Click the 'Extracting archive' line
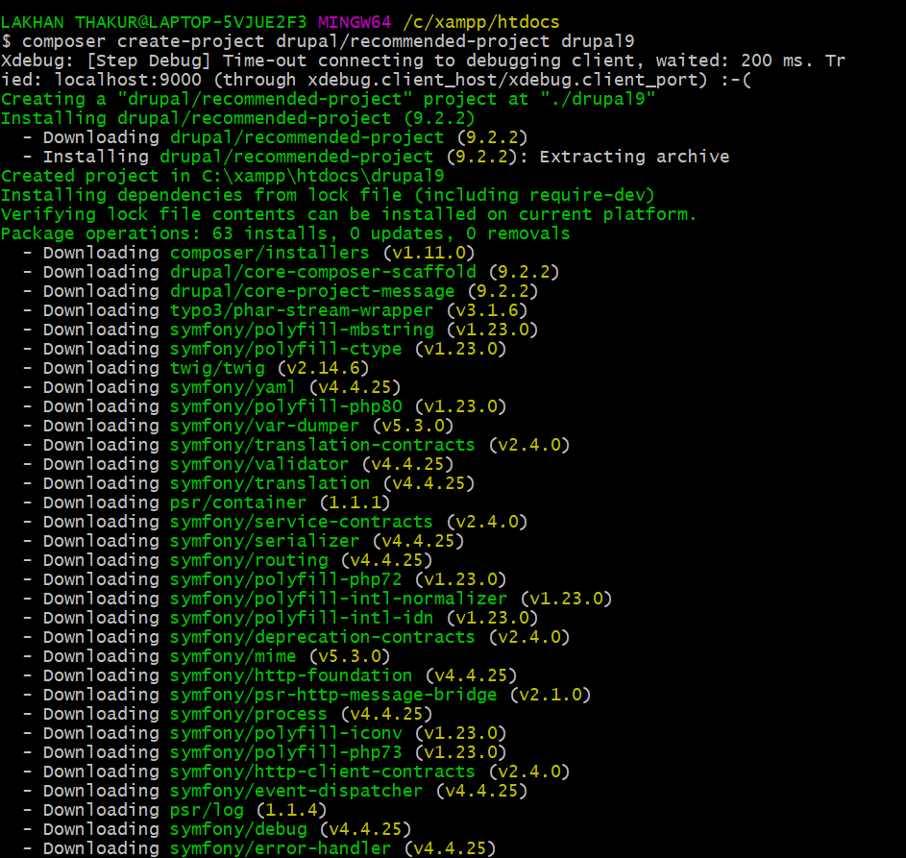Viewport: 906px width, 858px height. pyautogui.click(x=377, y=157)
